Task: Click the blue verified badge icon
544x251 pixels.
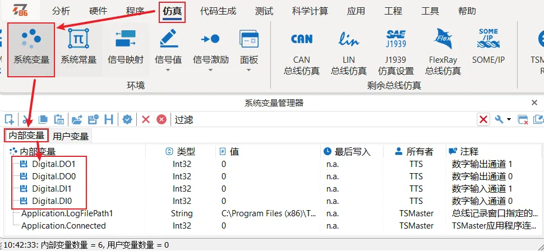Action: click(x=128, y=119)
